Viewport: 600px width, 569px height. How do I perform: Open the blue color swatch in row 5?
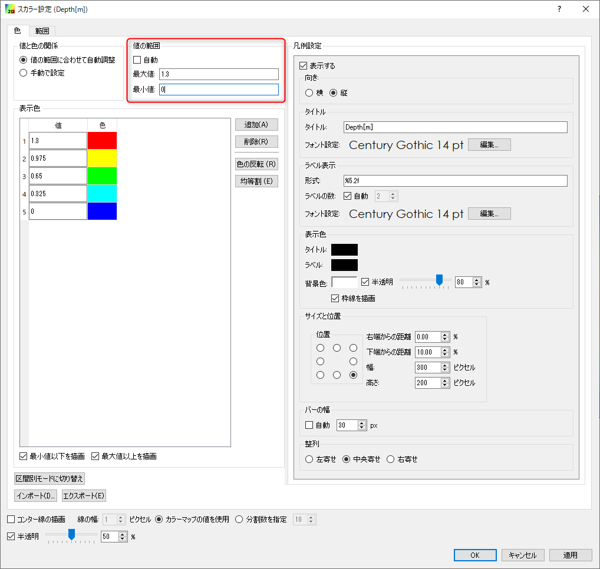pyautogui.click(x=102, y=211)
